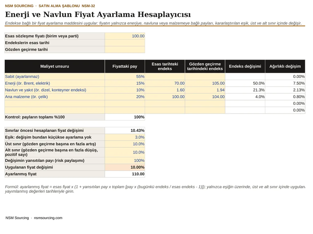Select the 'Esas tarihteki endeks' header
313x234 pixels.
(x=165, y=66)
